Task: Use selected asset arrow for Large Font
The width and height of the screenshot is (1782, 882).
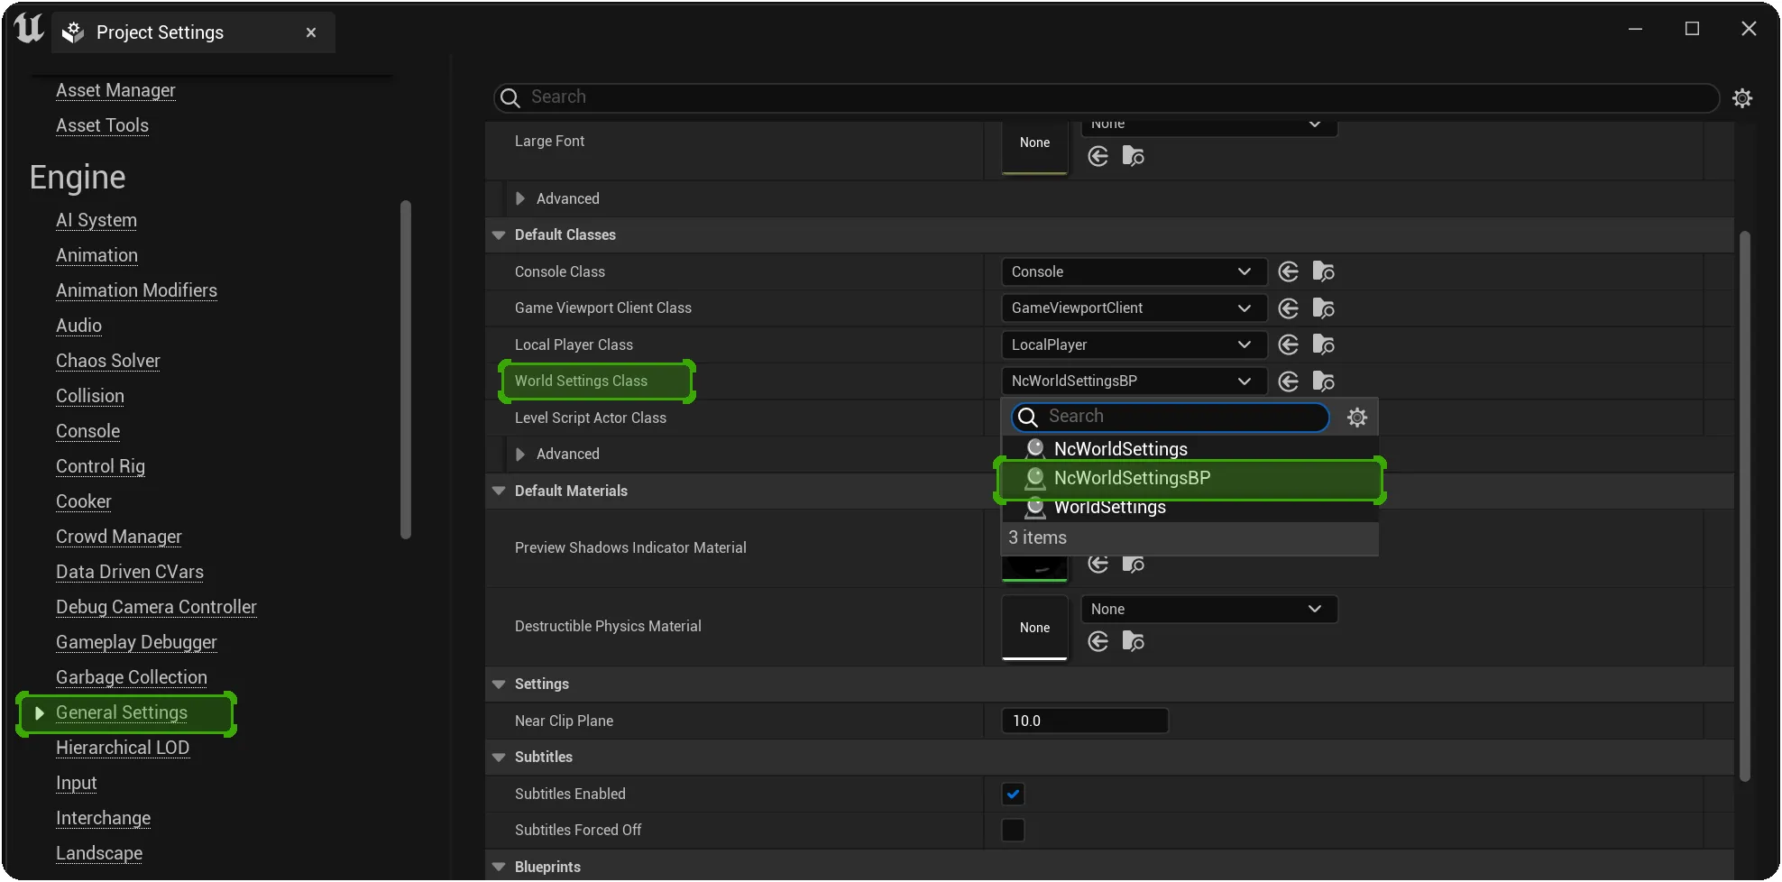Action: (x=1098, y=157)
